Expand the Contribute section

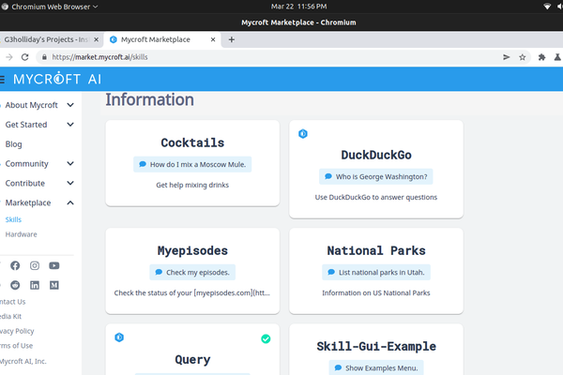pos(70,183)
